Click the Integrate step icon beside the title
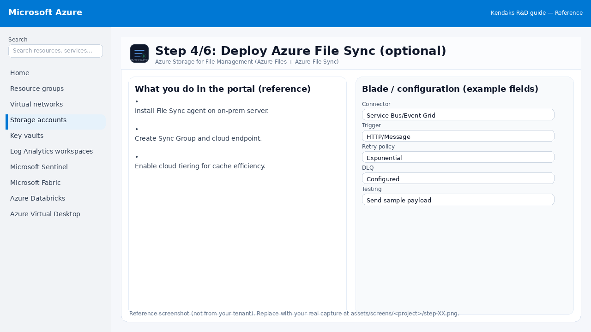This screenshot has width=591, height=332. [x=139, y=53]
